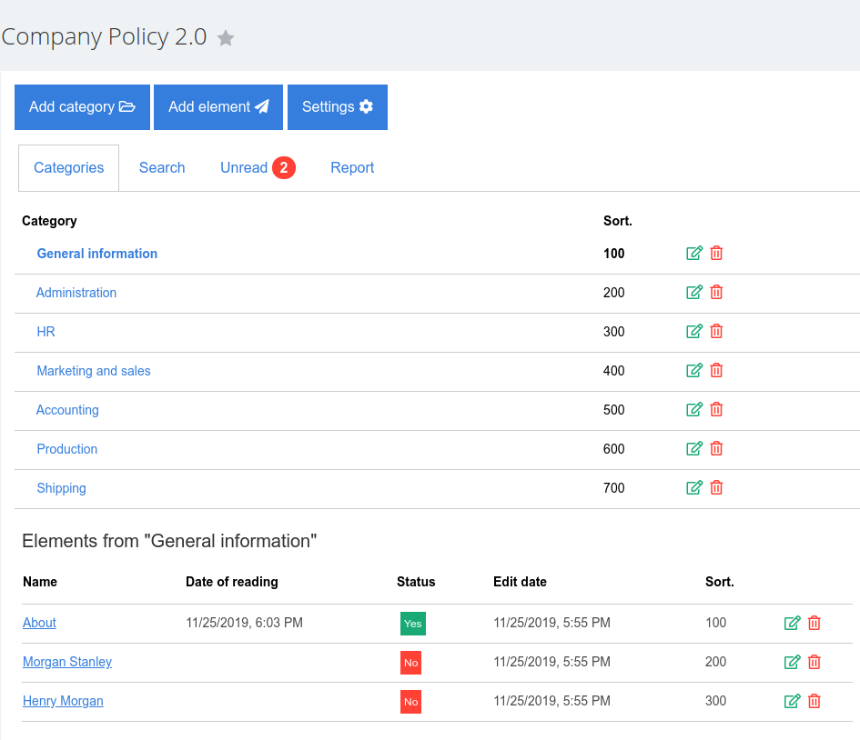The height and width of the screenshot is (740, 860).
Task: Click the red No status for Morgan Stanley
Action: point(410,663)
